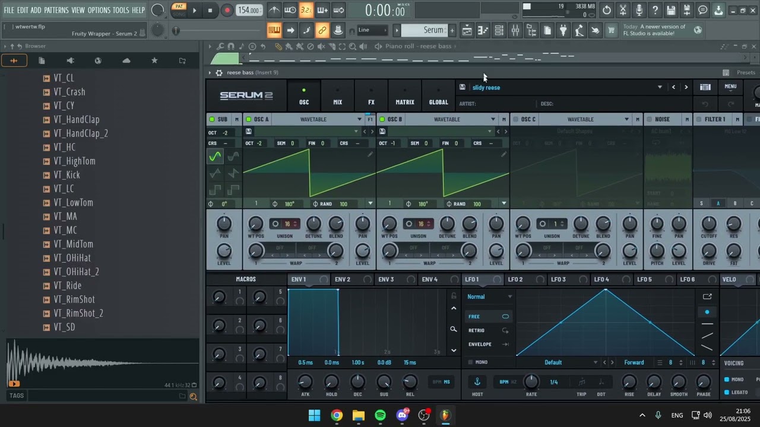Click the envelope zoom magnifier icon

pos(454,329)
